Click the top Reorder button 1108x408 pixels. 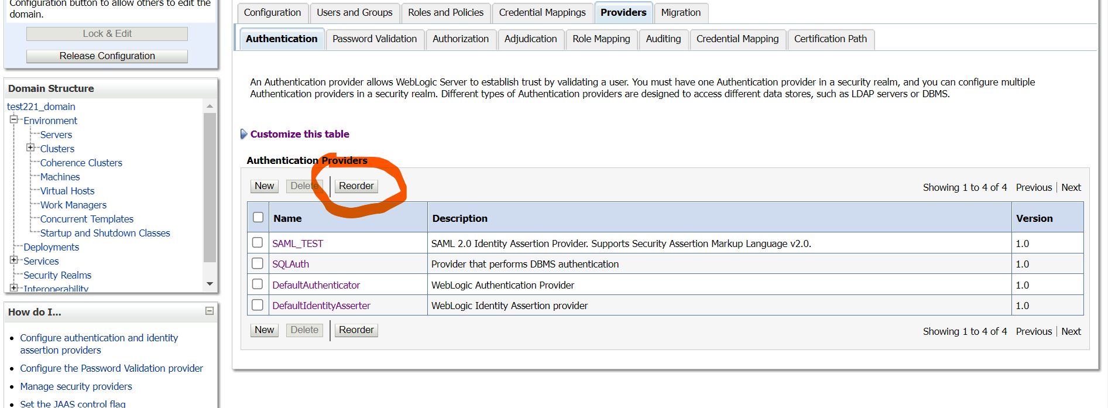[x=356, y=186]
